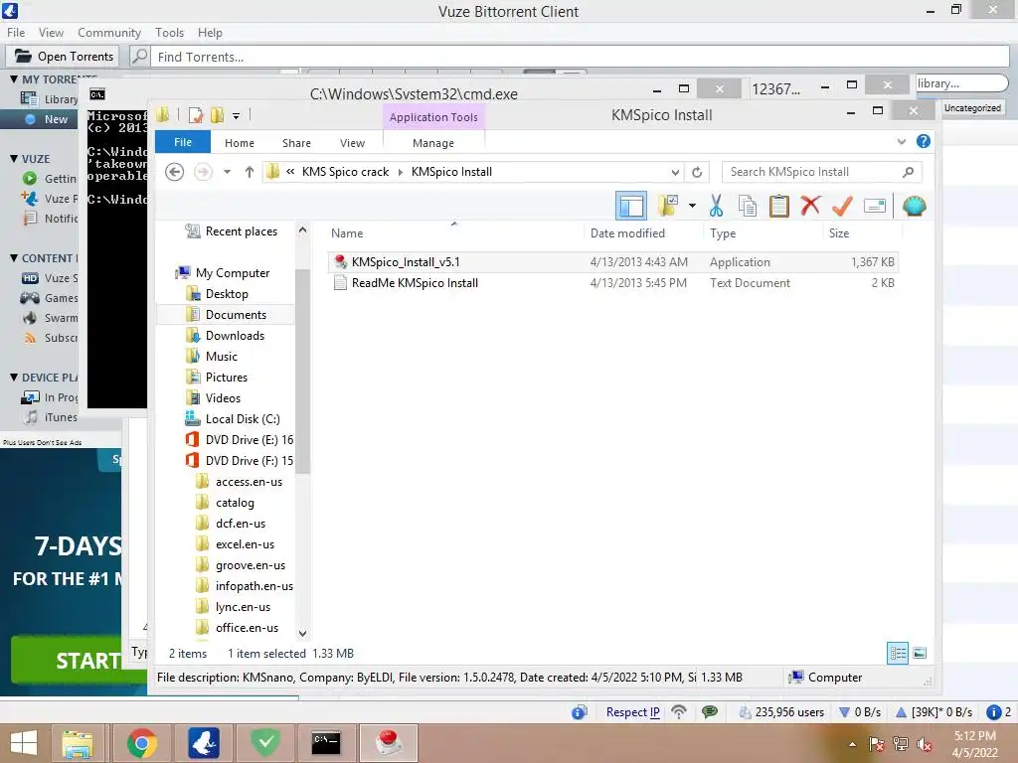
Task: Click Properties icon in quick access toolbar
Action: 196,115
